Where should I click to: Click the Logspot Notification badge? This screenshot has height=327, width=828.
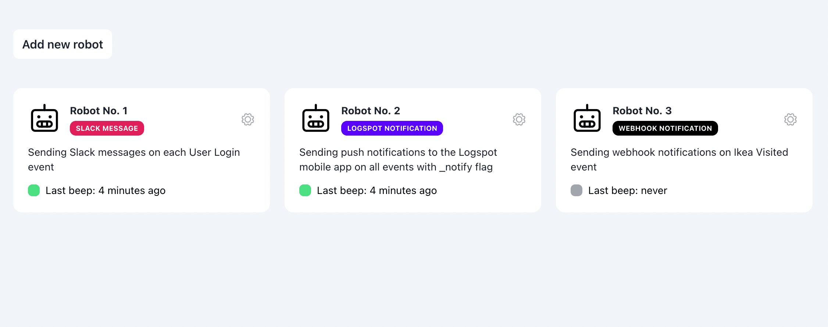point(392,128)
